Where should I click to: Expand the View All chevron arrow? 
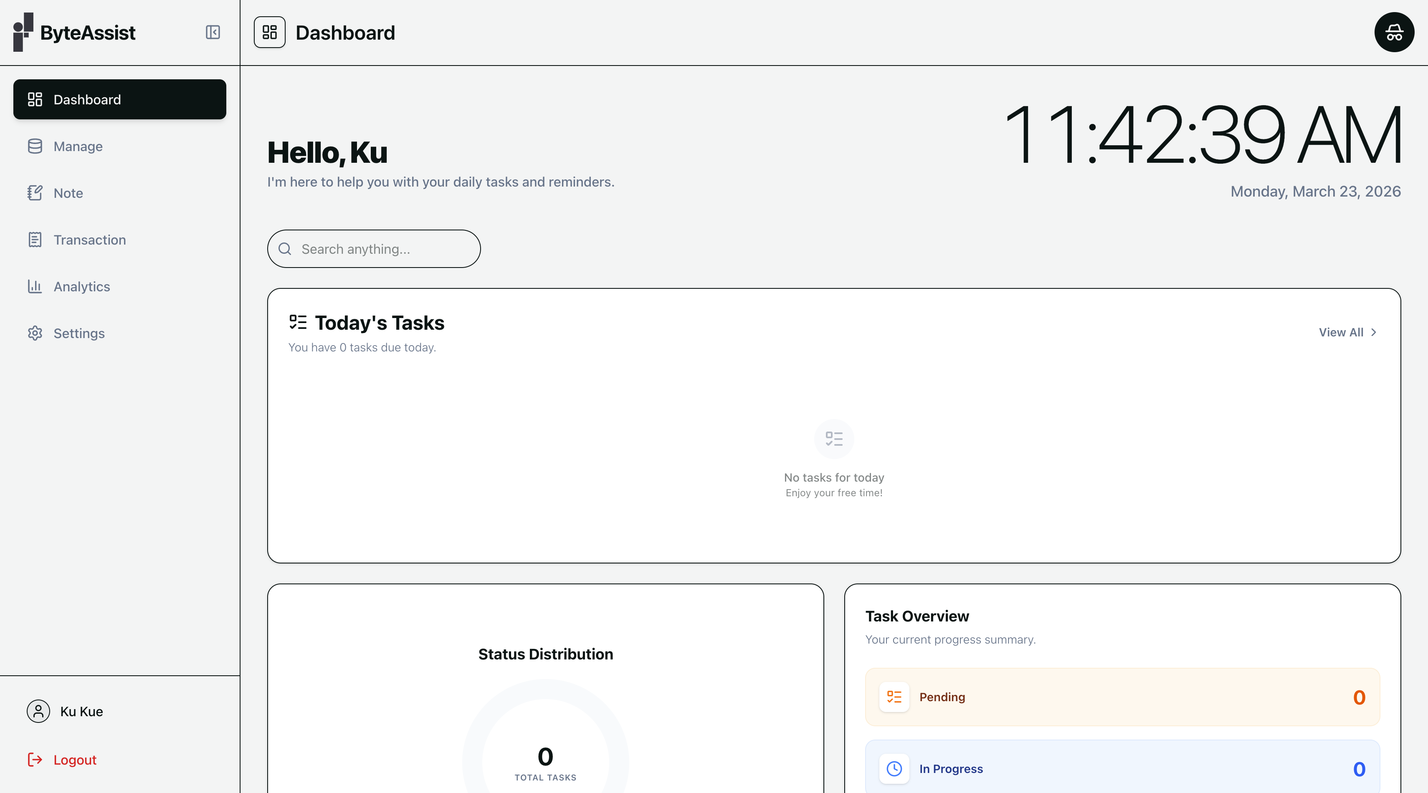pos(1373,332)
